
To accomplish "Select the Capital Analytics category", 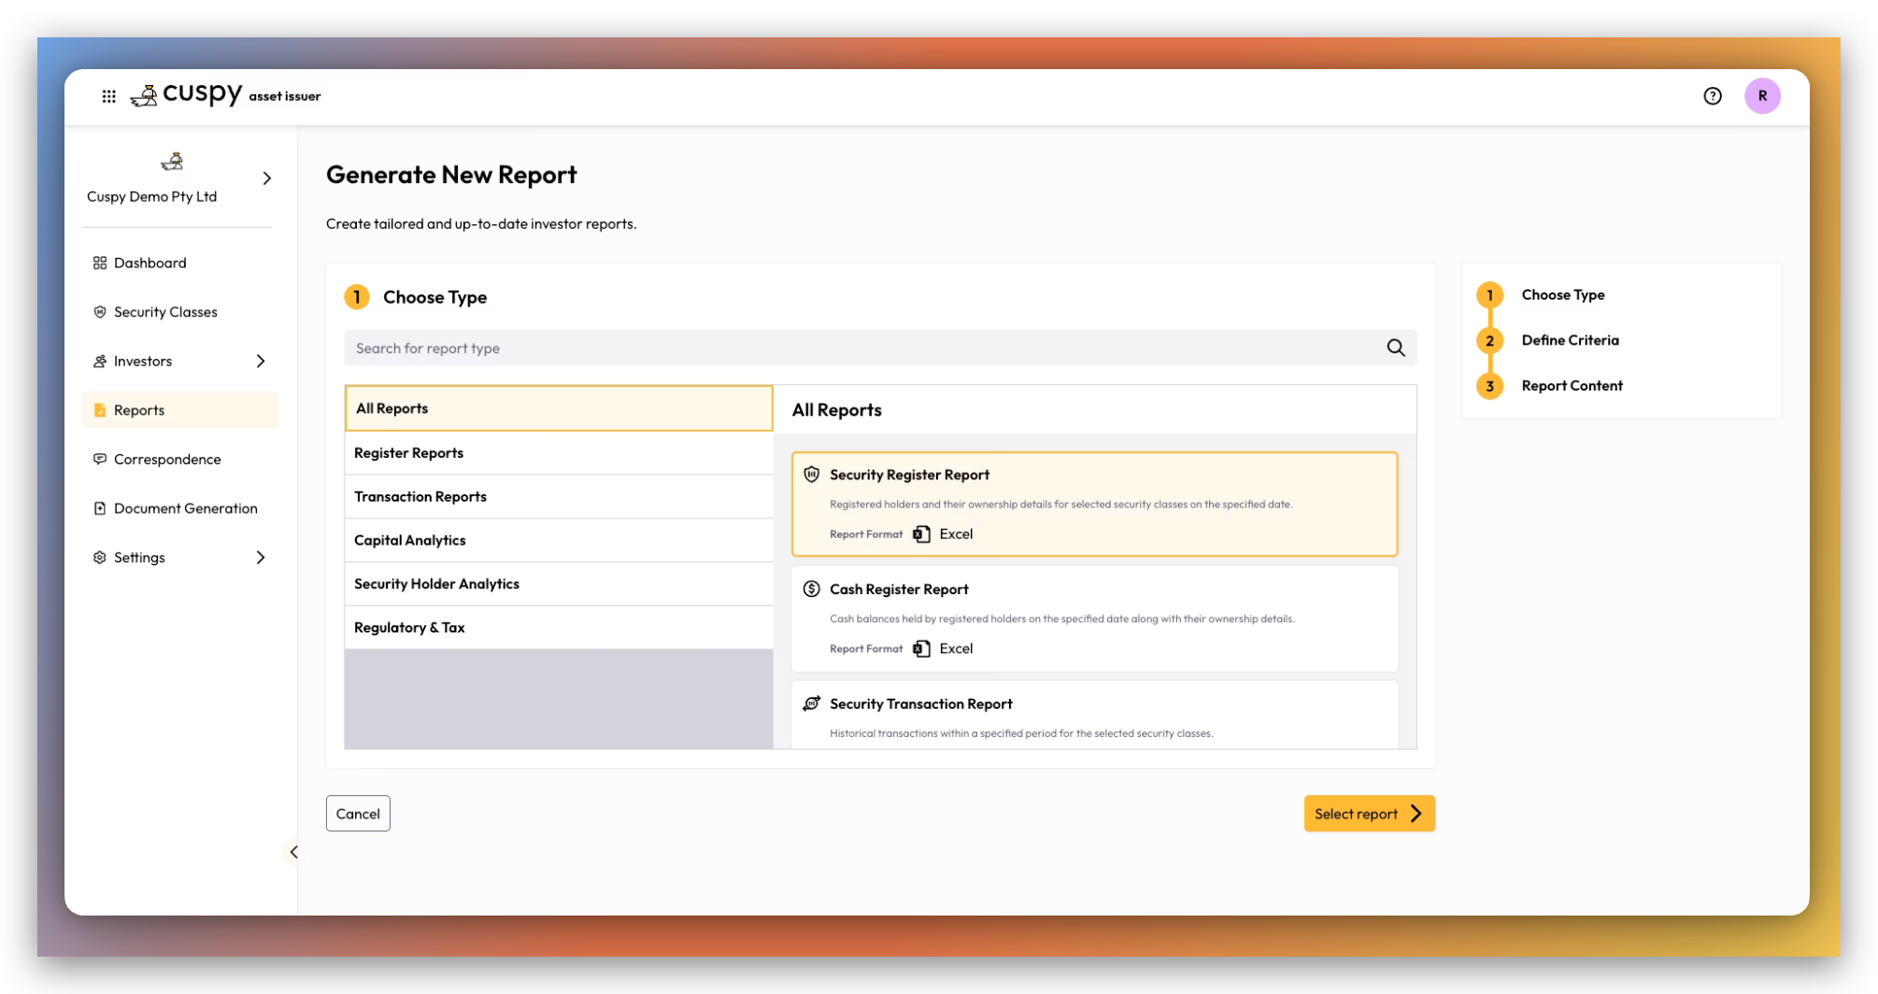I will click(x=559, y=540).
